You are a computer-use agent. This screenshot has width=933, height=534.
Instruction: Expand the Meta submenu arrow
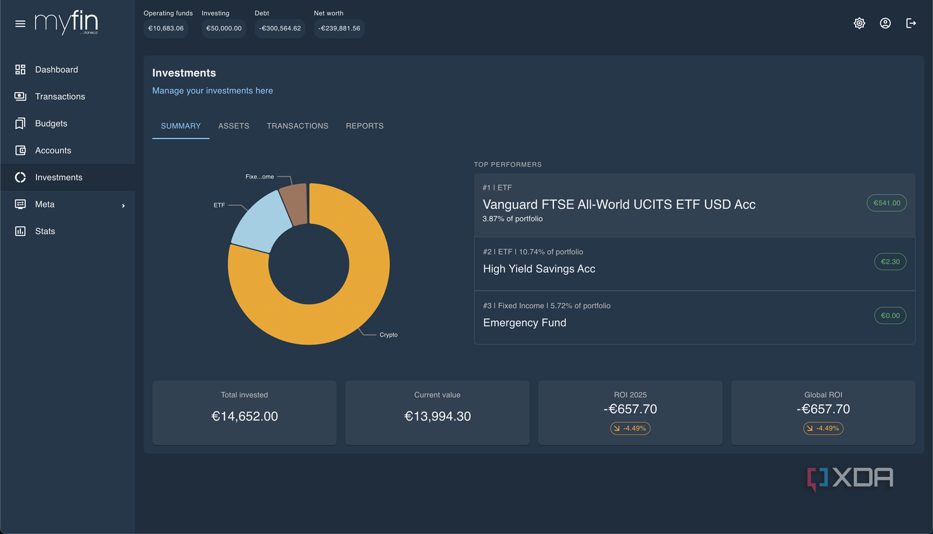pyautogui.click(x=124, y=206)
